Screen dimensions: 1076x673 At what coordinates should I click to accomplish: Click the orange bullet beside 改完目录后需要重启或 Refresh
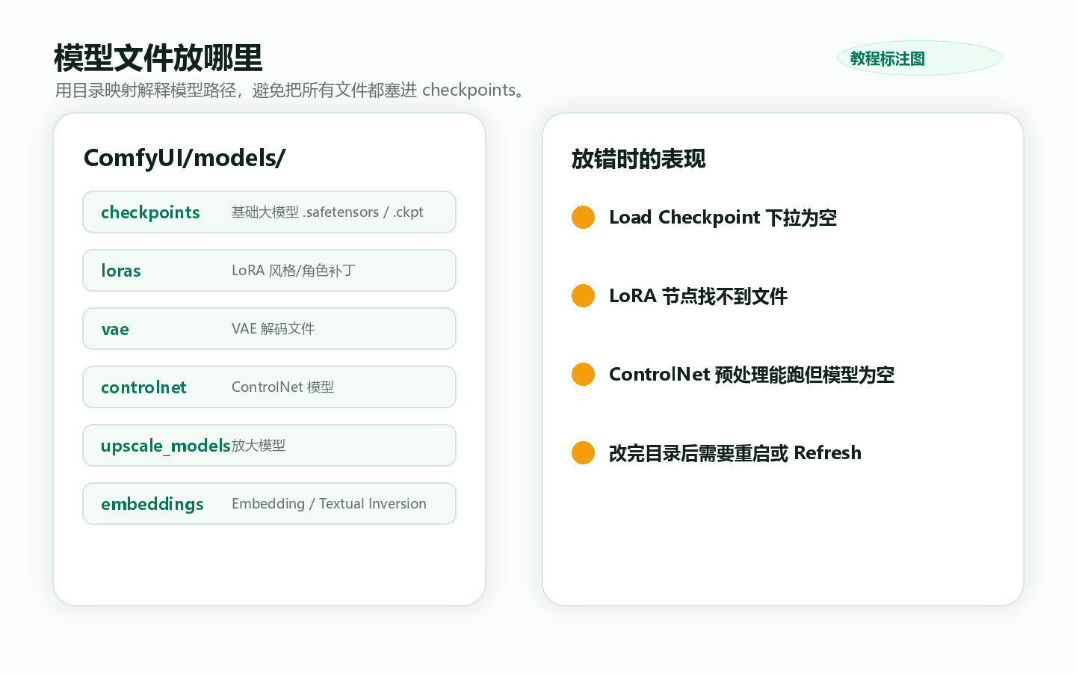[x=583, y=453]
